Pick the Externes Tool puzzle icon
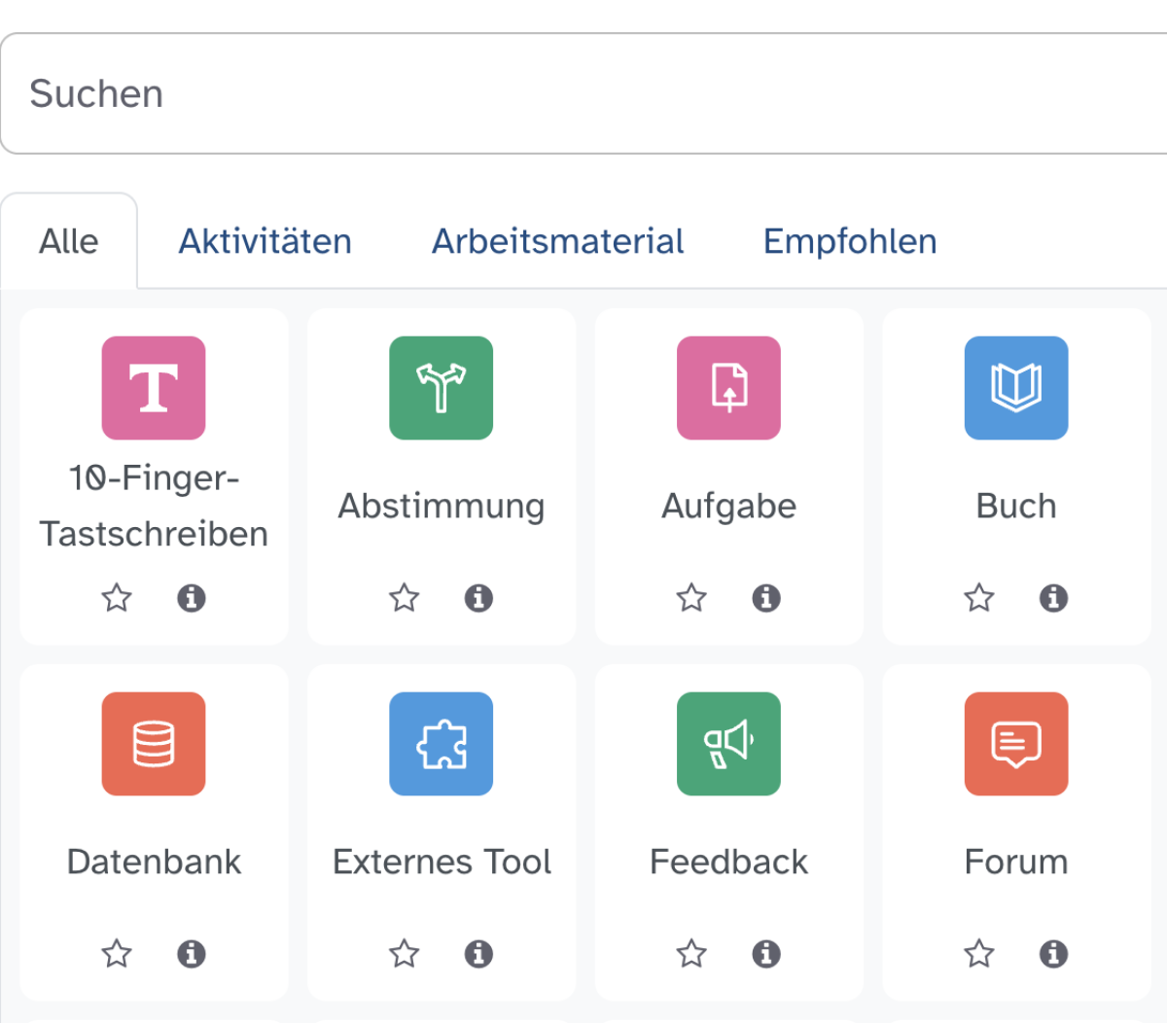The height and width of the screenshot is (1023, 1167). coord(442,744)
